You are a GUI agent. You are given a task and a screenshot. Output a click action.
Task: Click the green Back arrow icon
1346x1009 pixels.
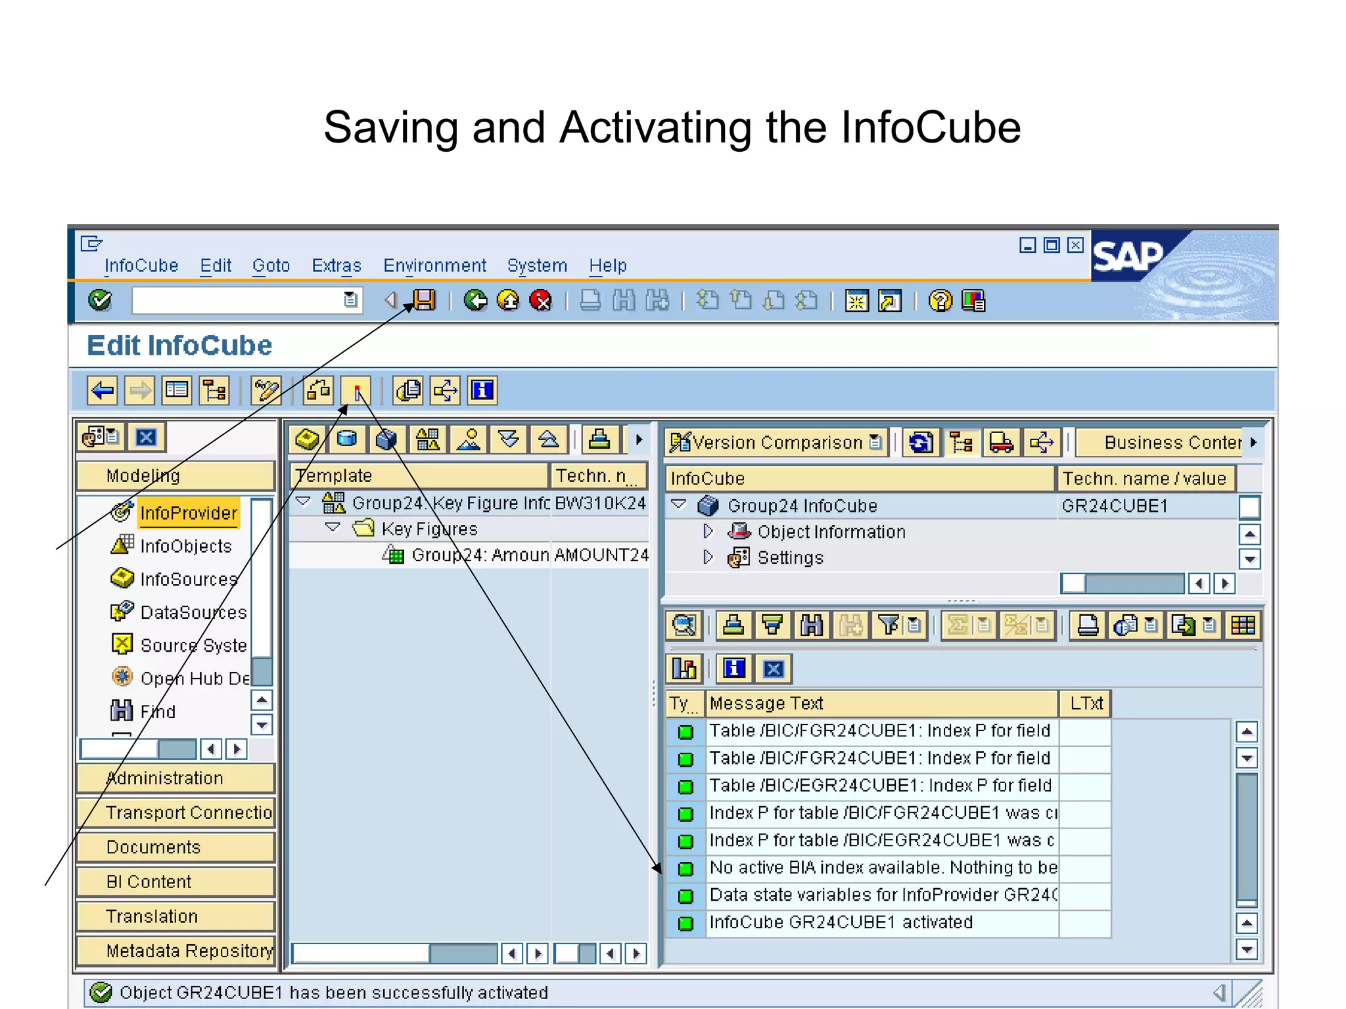pyautogui.click(x=475, y=301)
